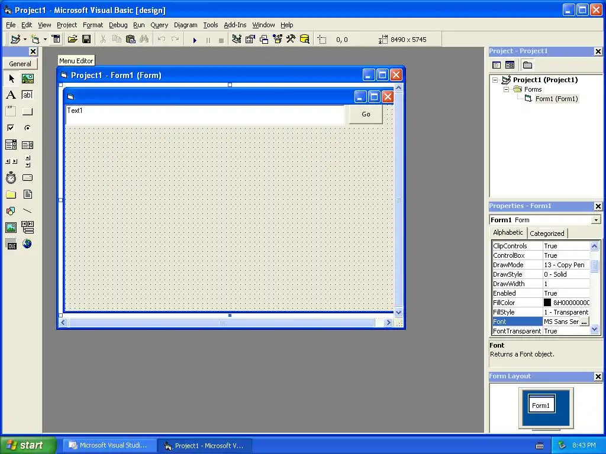Collapse the Forms folder node
606x454 pixels.
coord(507,90)
